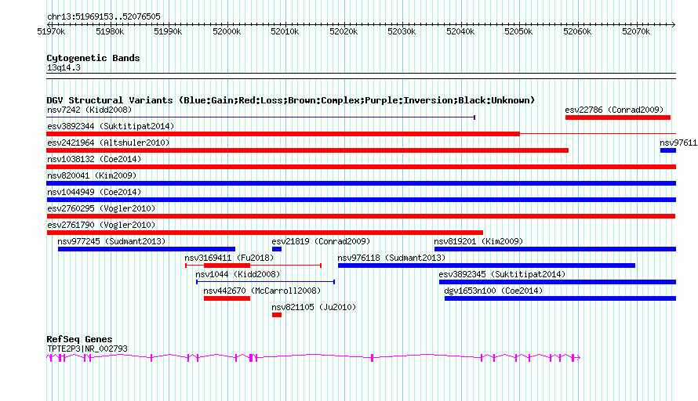Image resolution: width=698 pixels, height=401 pixels.
Task: Click the small blue esv21819 gain bar
Action: coord(277,249)
